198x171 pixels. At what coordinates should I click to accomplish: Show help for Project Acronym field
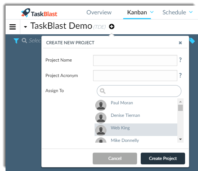pyautogui.click(x=180, y=75)
